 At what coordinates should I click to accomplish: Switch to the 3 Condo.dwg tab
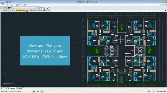click(x=20, y=11)
